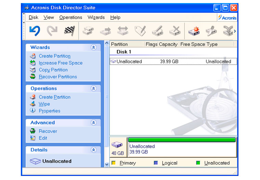Click the Undo toolbar arrow
The image size is (260, 180).
(35, 31)
